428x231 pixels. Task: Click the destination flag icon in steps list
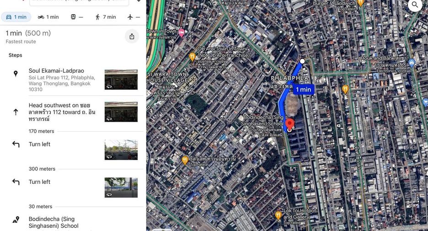16,220
